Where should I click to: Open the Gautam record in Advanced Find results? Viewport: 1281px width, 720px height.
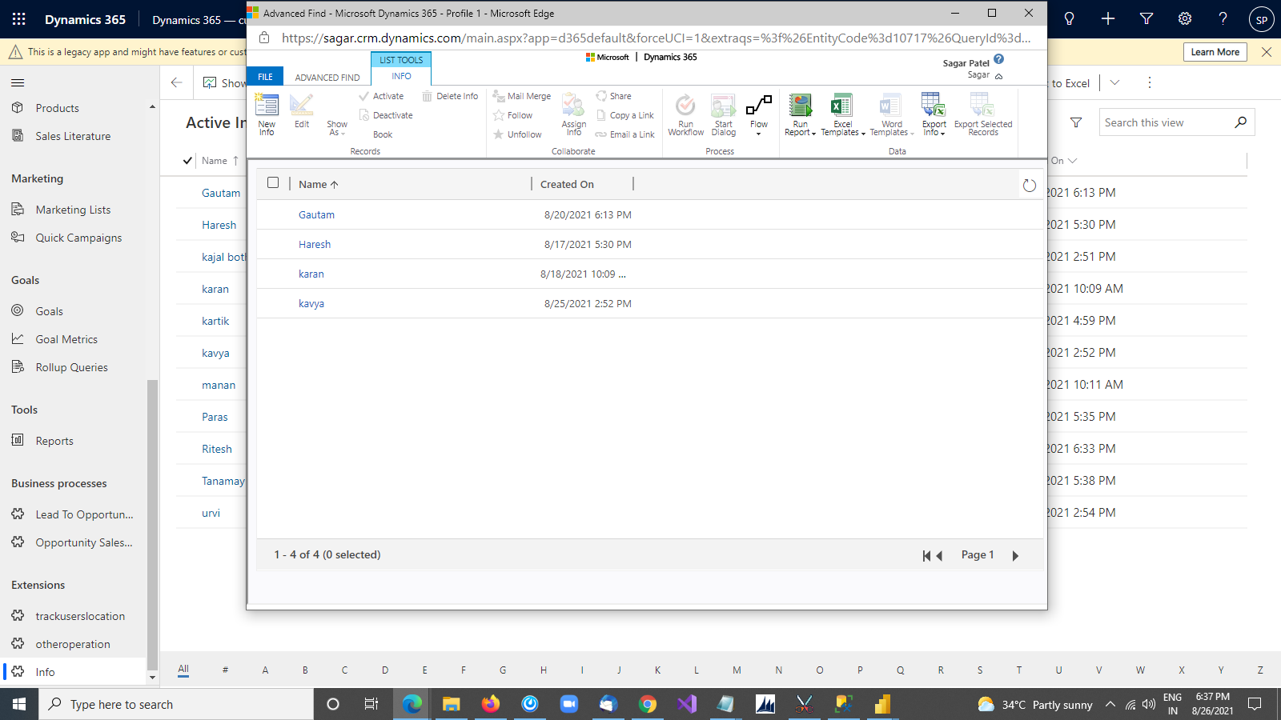[x=316, y=214]
